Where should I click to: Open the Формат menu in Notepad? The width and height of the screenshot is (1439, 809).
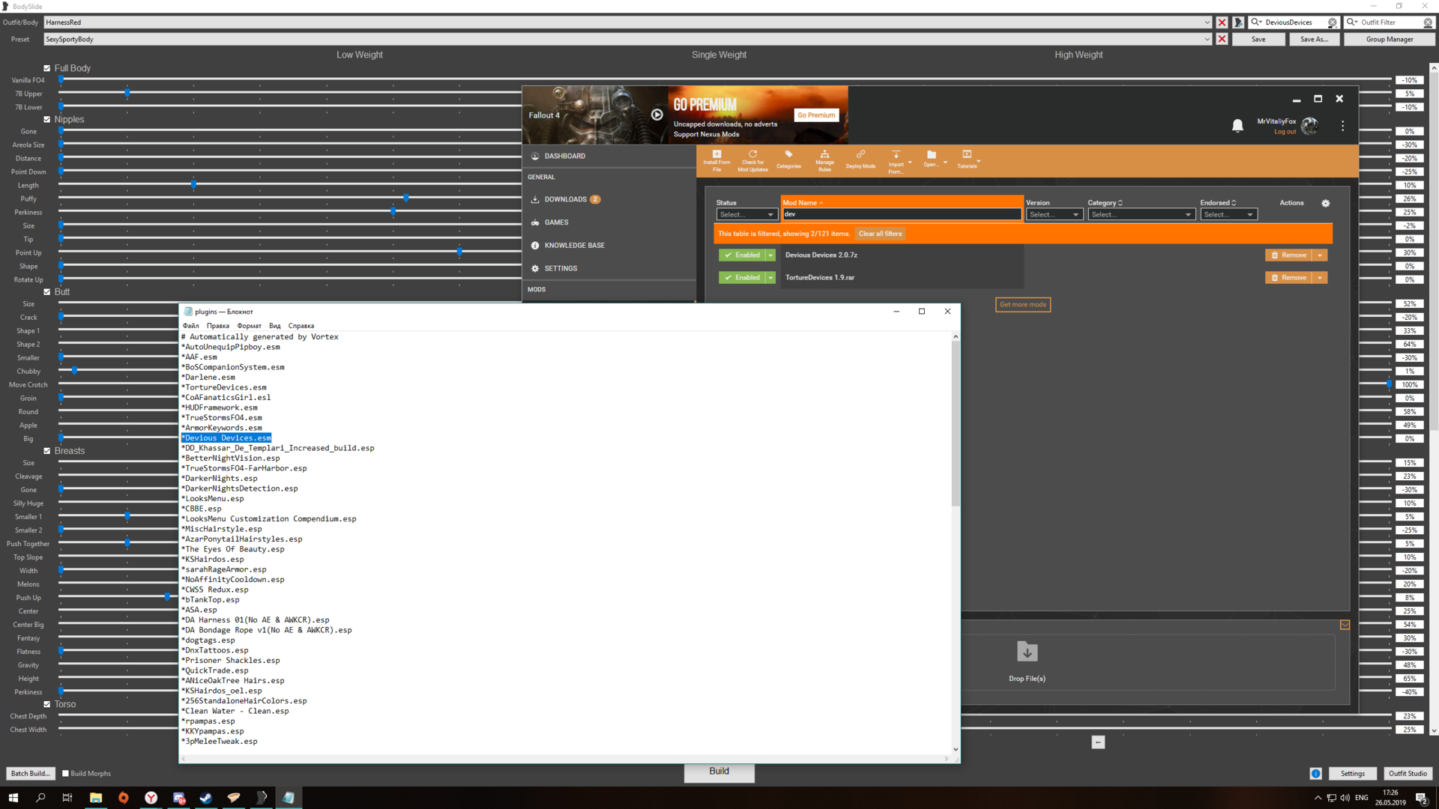pos(249,326)
